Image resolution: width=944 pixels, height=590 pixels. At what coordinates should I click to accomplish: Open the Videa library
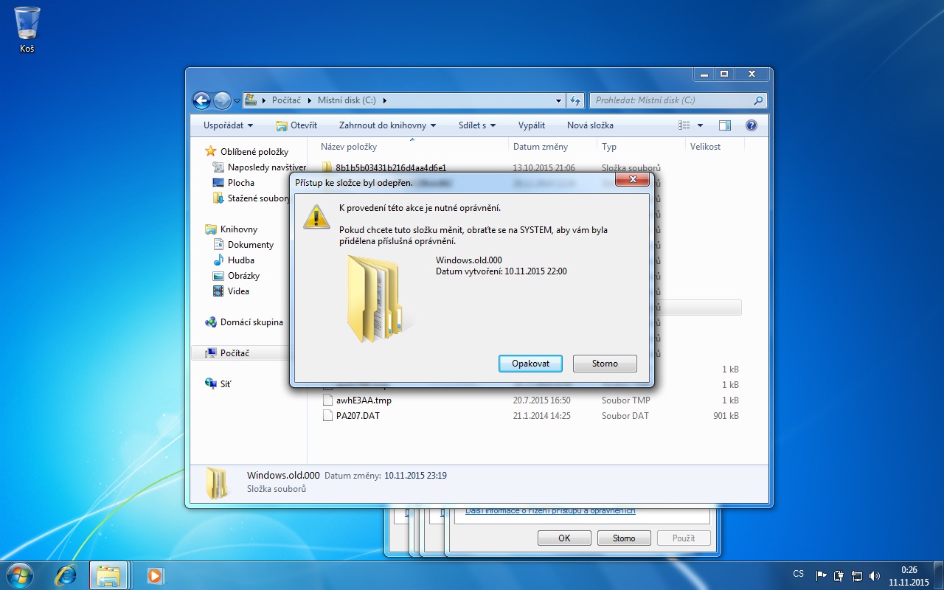(238, 291)
